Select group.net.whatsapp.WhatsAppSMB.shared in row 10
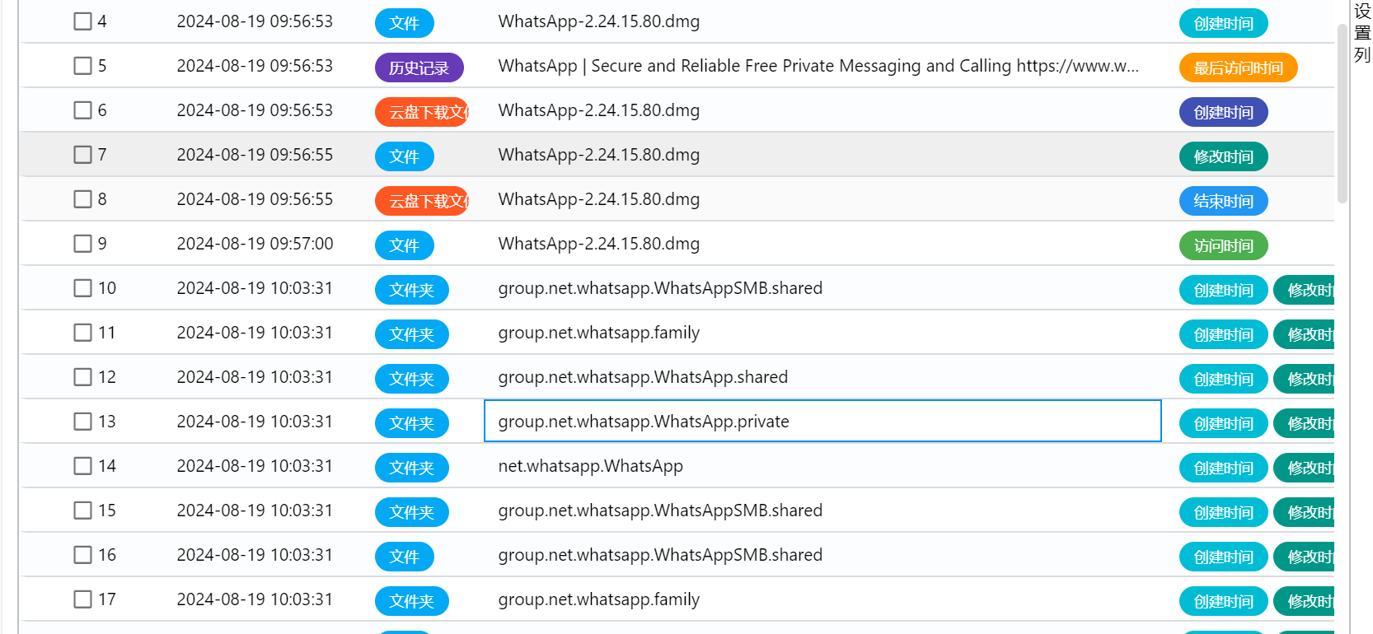This screenshot has height=634, width=1373. [660, 288]
